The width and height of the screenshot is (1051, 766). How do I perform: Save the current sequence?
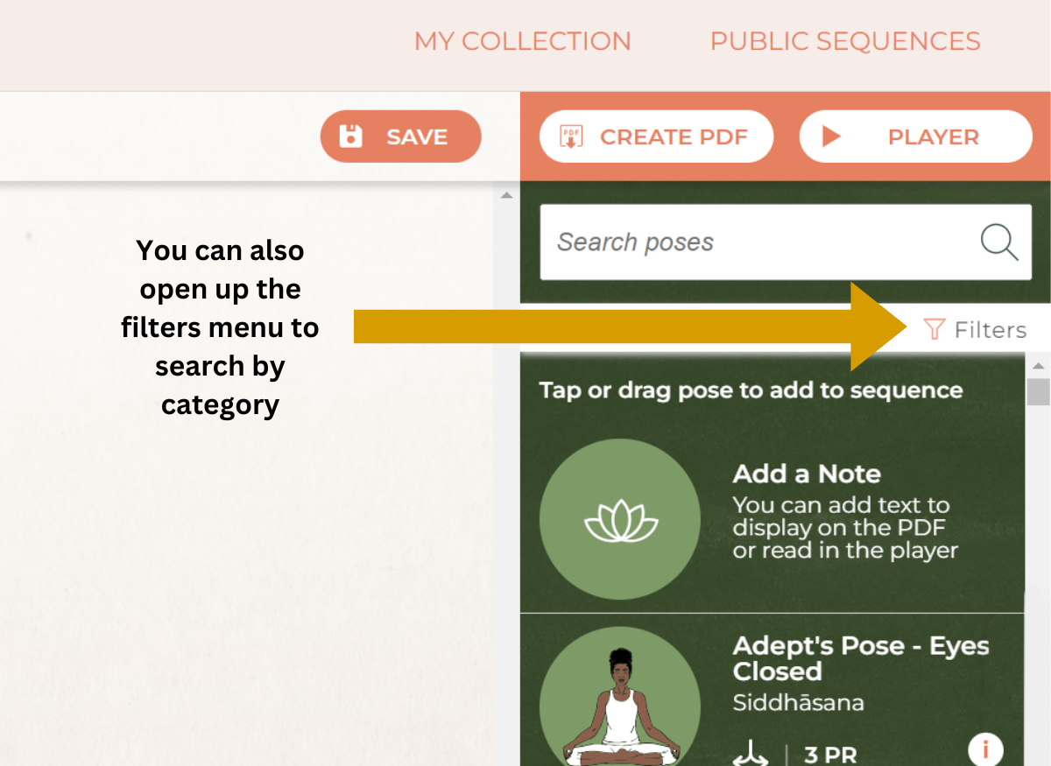[401, 137]
